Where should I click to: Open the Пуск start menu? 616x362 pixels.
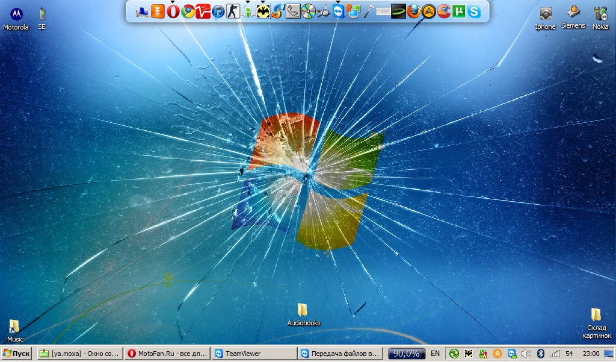tap(16, 354)
